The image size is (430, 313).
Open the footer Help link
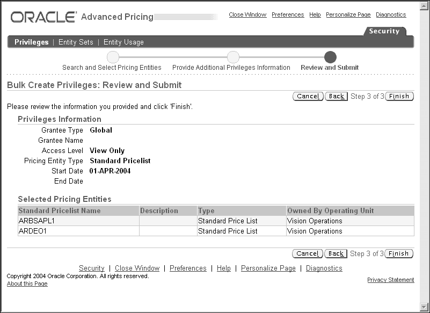[223, 268]
